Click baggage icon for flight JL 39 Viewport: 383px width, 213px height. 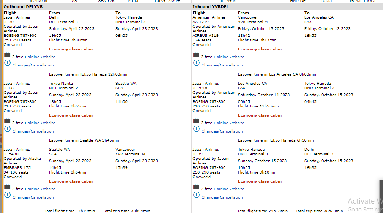tap(196, 187)
